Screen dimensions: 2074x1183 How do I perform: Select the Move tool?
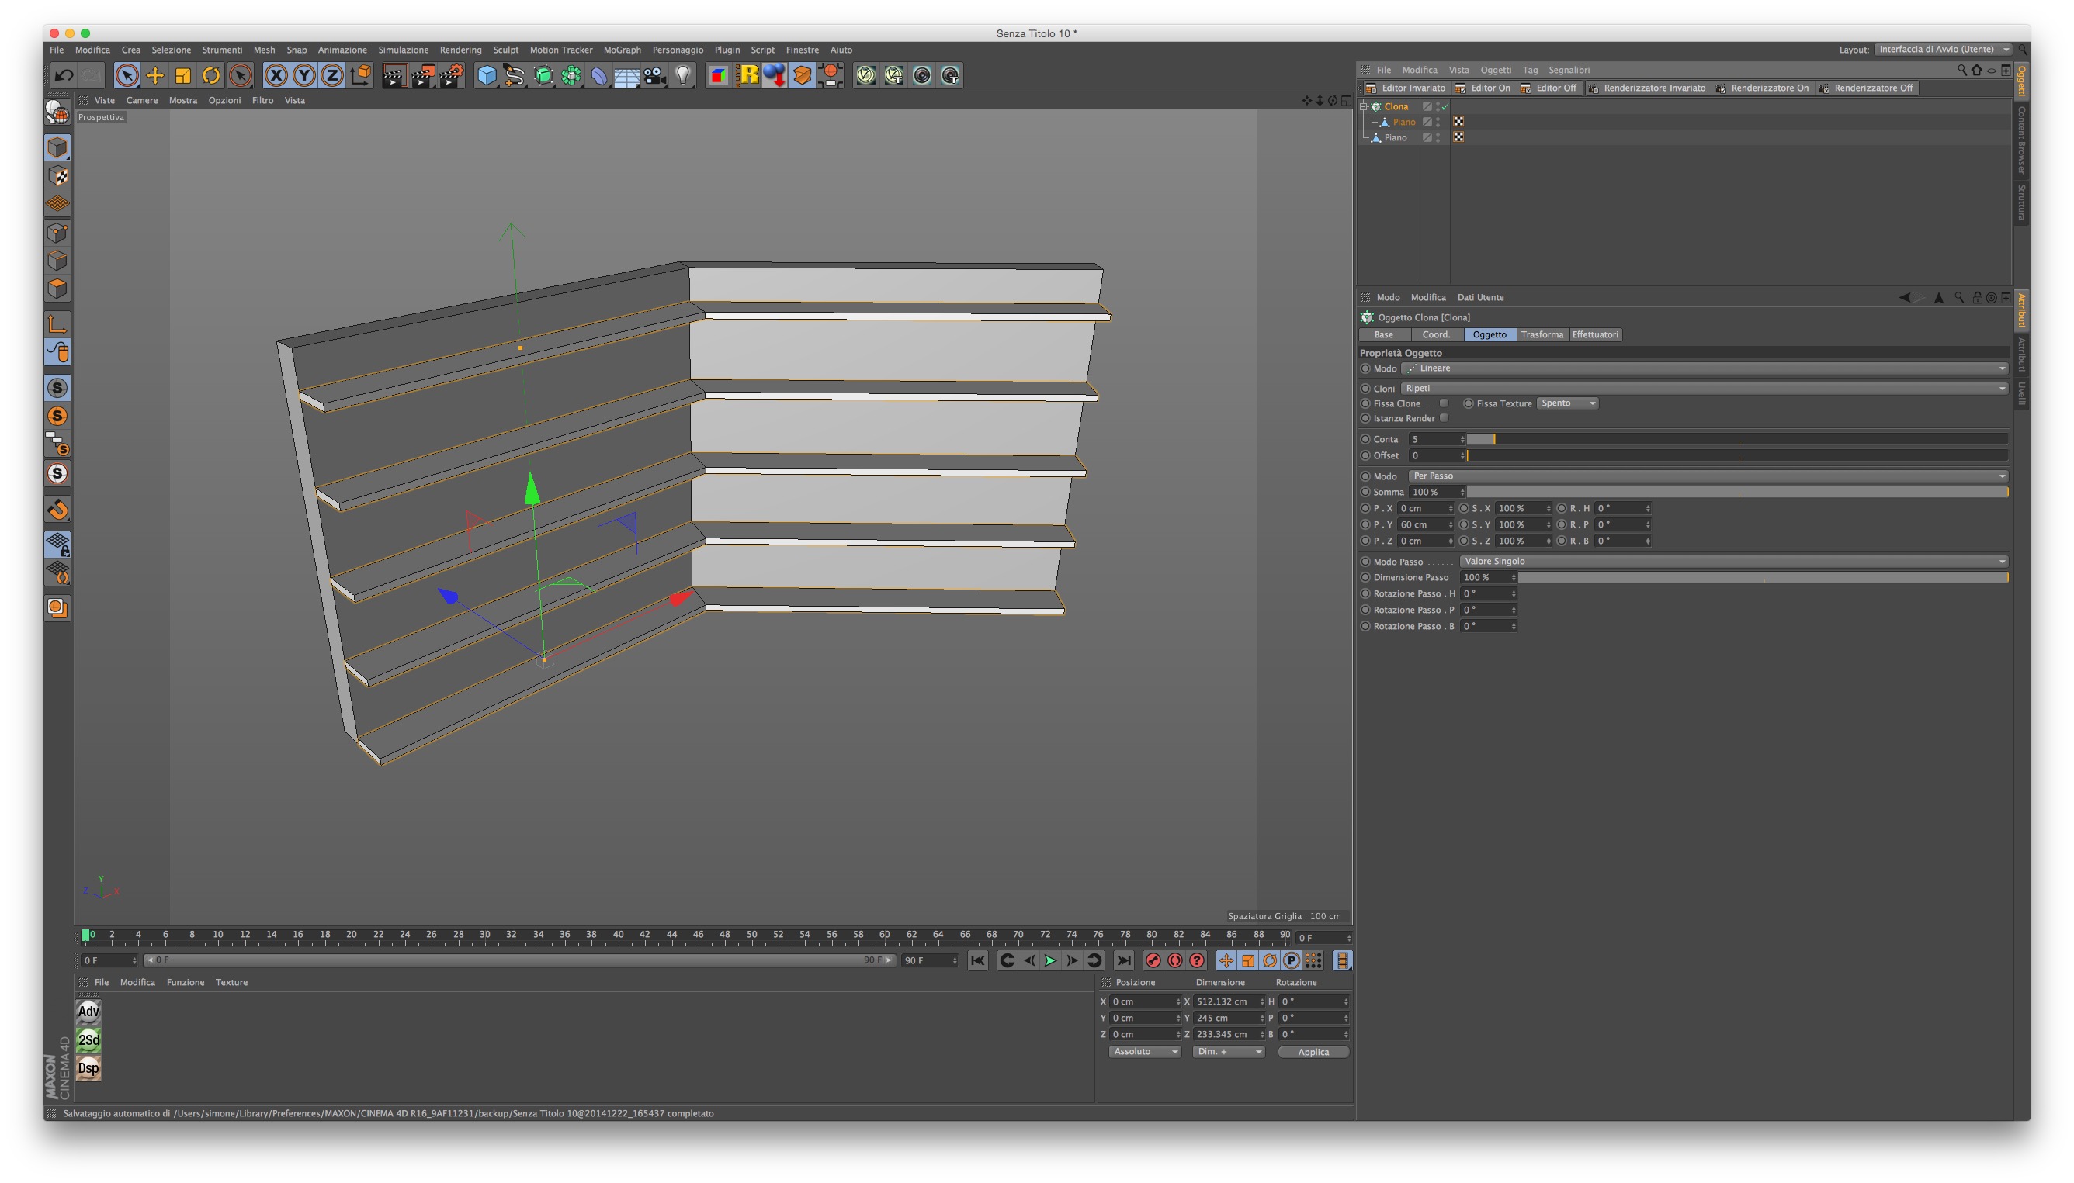click(x=154, y=75)
